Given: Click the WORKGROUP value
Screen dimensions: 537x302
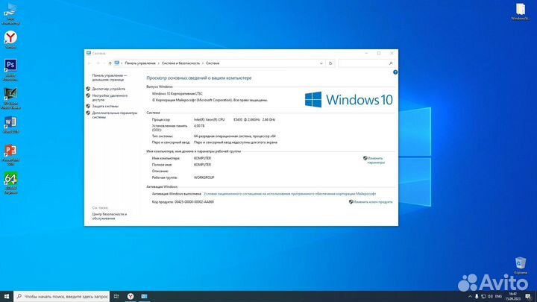Looking at the screenshot, I should (204, 177).
